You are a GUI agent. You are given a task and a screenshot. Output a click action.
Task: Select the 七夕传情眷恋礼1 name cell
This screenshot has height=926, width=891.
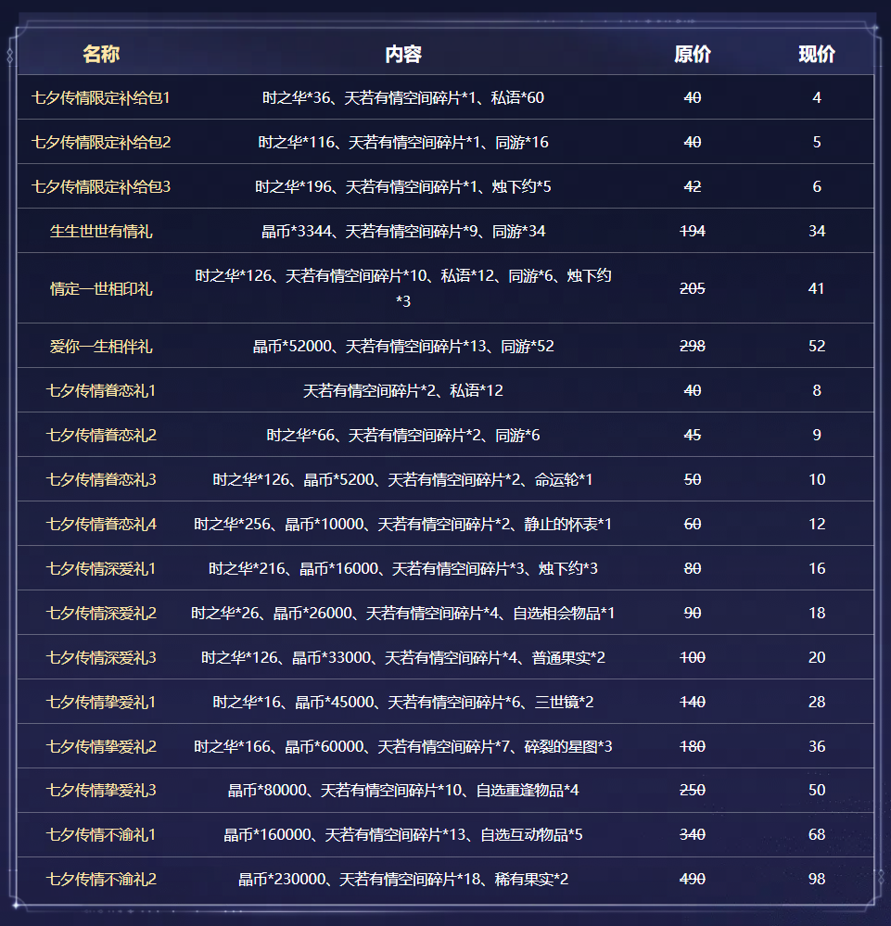point(101,390)
